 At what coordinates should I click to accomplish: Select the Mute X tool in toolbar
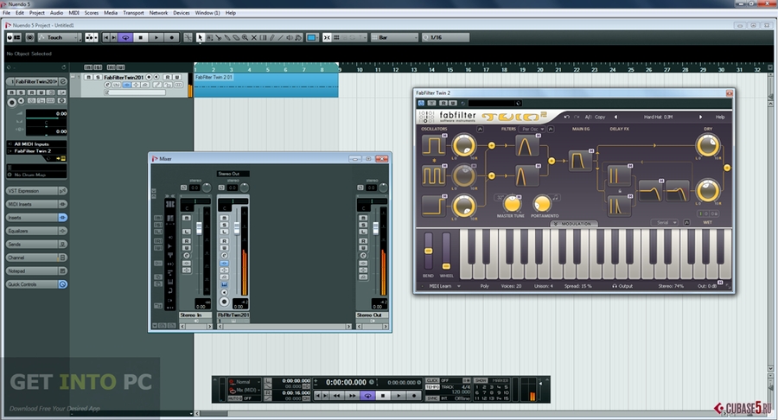pos(254,37)
